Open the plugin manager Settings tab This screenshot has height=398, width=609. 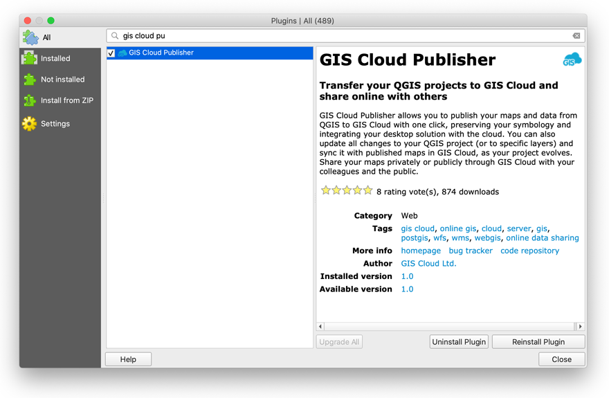[60, 123]
